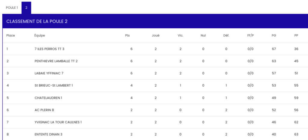Screen dimensions: 308x140
Task: Open CHATELAUDREN 1 team entry
Action: (48, 98)
